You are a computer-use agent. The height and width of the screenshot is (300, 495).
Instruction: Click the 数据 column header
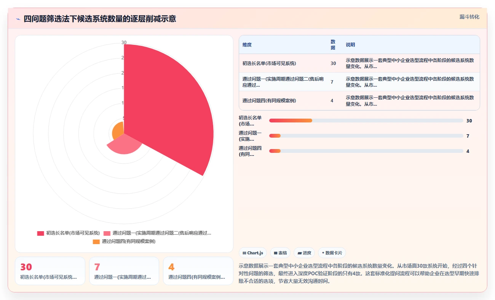point(333,45)
